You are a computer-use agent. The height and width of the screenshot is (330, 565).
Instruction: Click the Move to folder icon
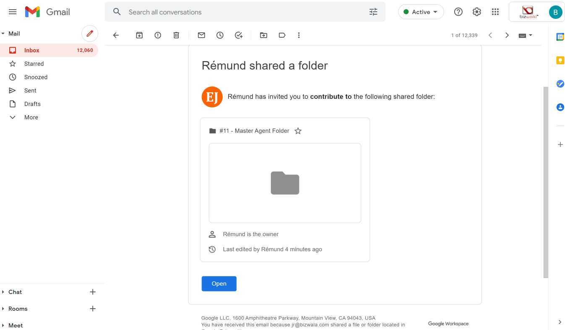click(x=264, y=35)
